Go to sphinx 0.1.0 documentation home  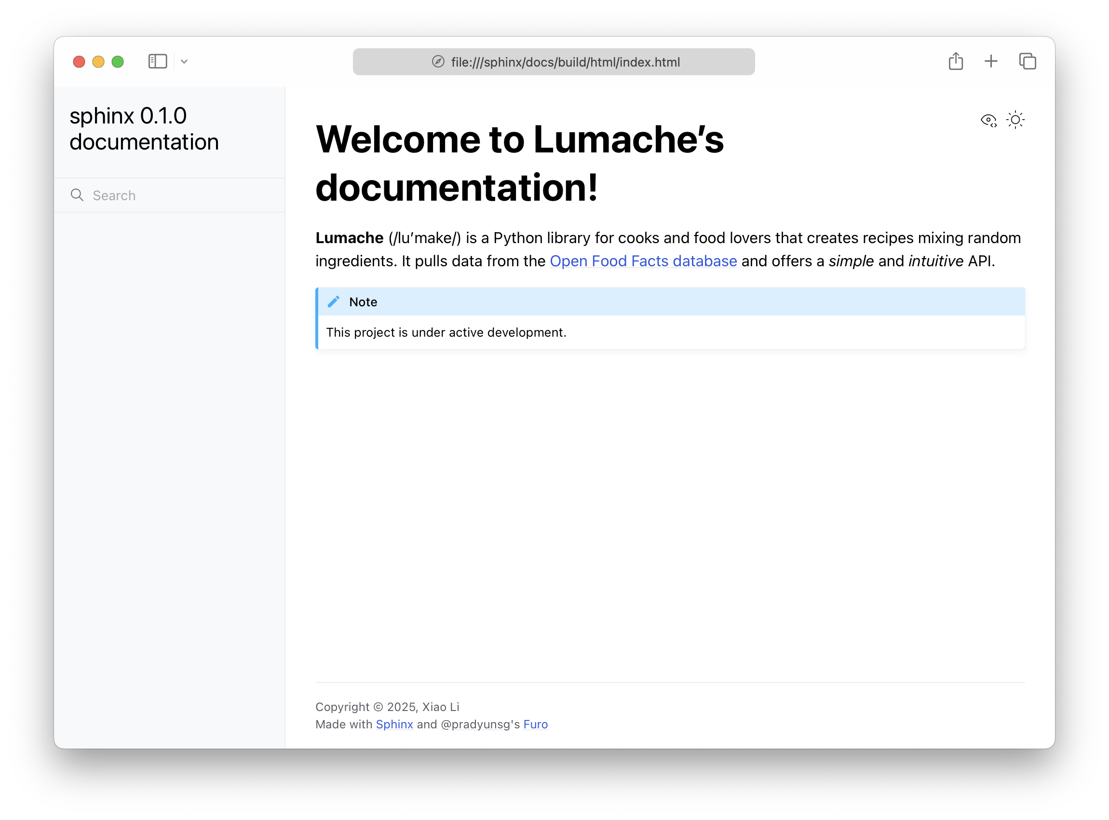(144, 129)
